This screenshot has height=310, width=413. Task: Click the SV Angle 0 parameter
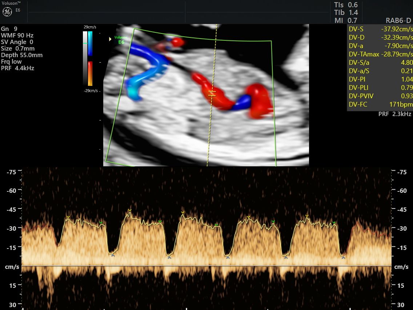tap(16, 42)
